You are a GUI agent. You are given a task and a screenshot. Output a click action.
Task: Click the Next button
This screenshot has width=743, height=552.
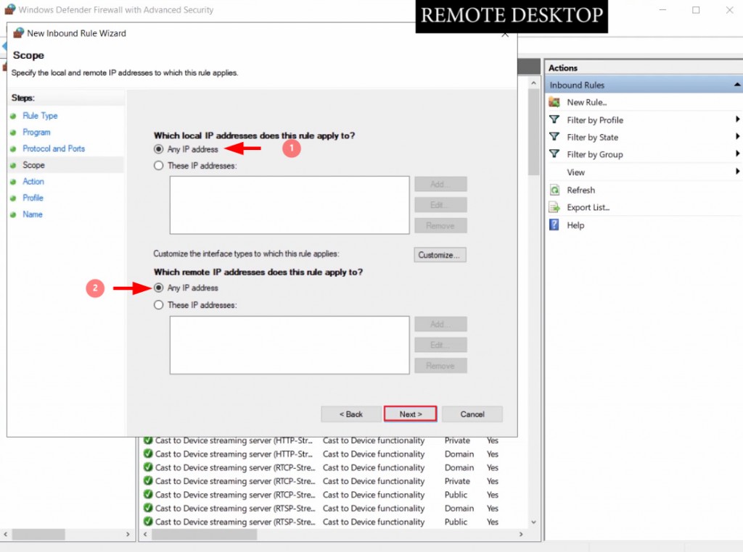(411, 414)
